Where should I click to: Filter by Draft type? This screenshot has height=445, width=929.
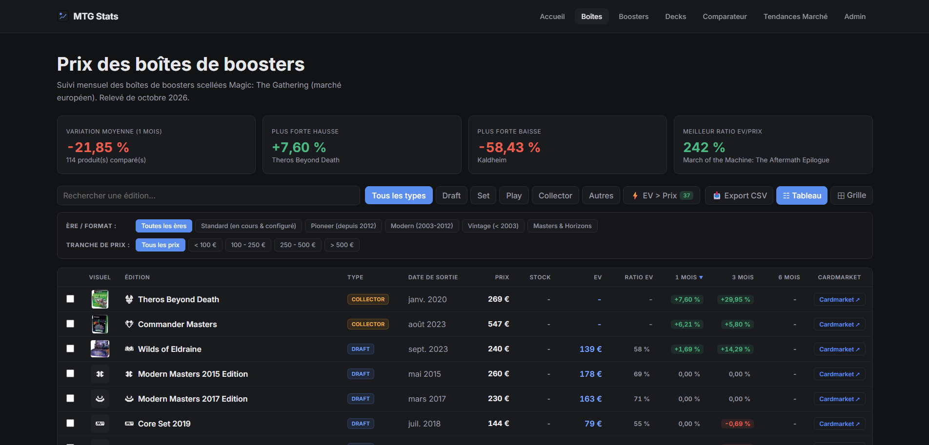(451, 195)
